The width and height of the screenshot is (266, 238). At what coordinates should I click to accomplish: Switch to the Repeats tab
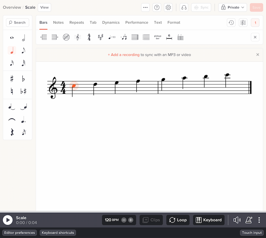tap(76, 22)
